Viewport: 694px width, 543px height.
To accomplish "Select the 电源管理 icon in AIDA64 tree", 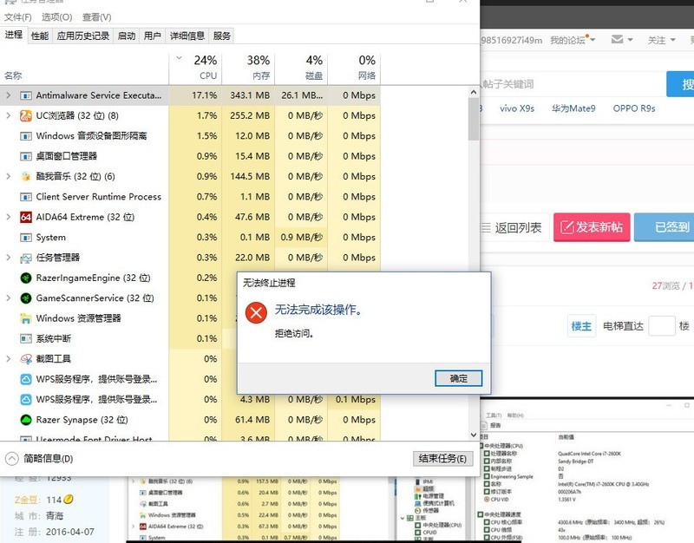I will tap(417, 496).
